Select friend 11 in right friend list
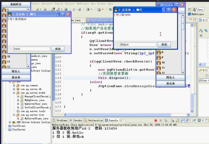The width and height of the screenshot is (209, 144). tap(169, 68)
